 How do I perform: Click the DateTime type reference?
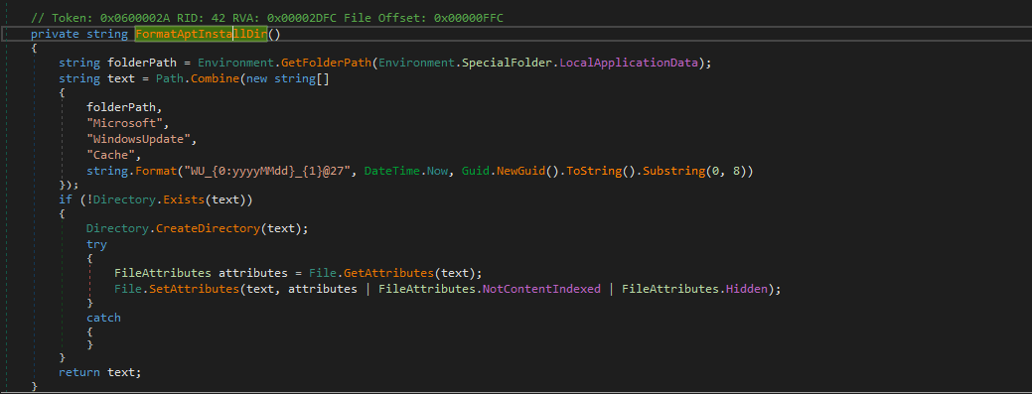click(391, 171)
